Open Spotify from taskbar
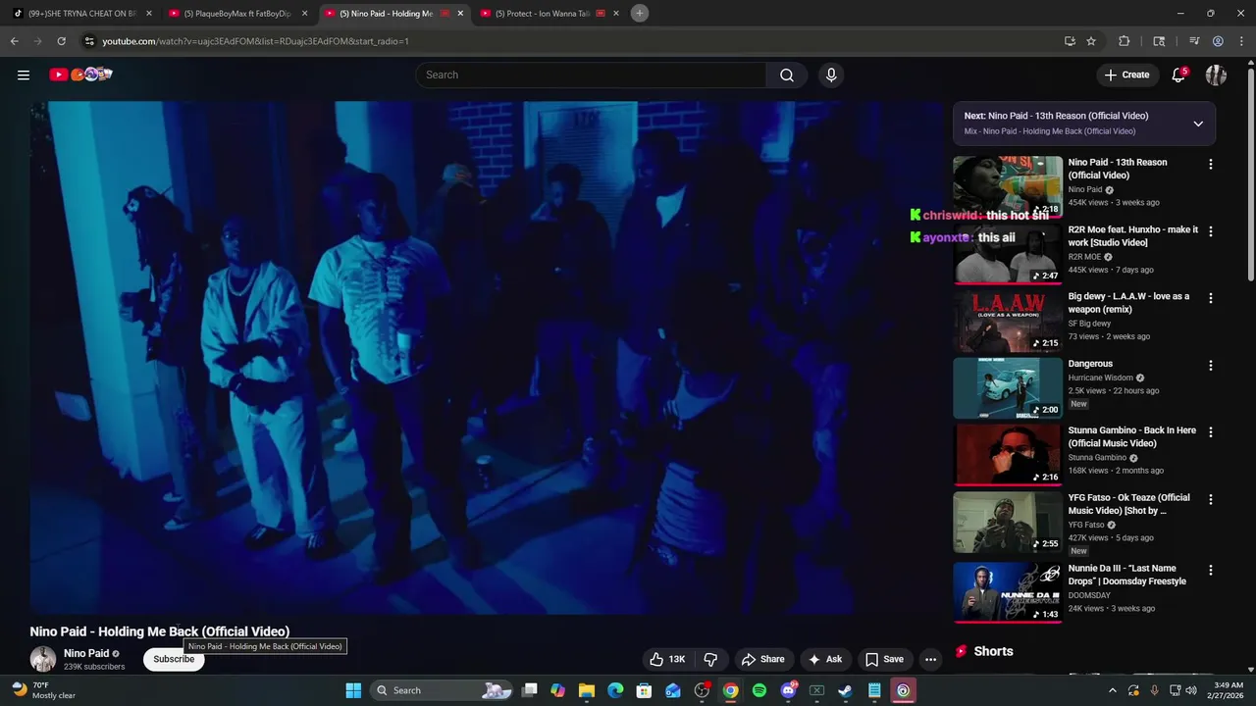This screenshot has width=1256, height=706. tap(759, 690)
